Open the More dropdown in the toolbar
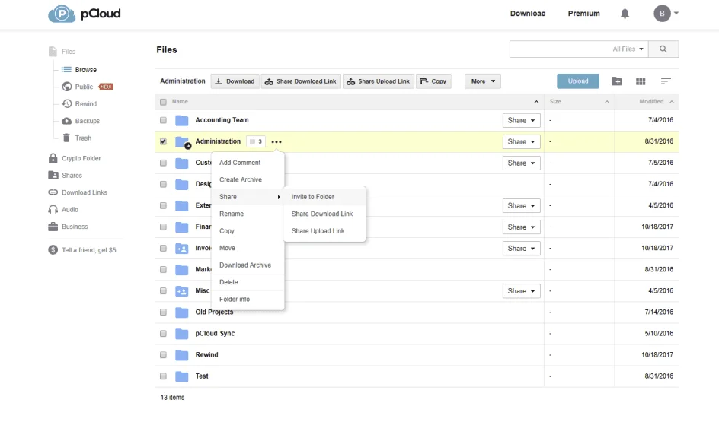The image size is (719, 425). click(x=482, y=81)
